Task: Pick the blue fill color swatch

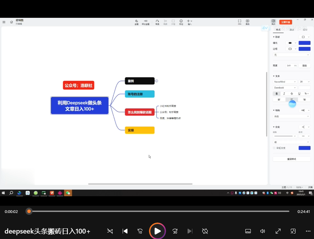Action: [x=304, y=43]
